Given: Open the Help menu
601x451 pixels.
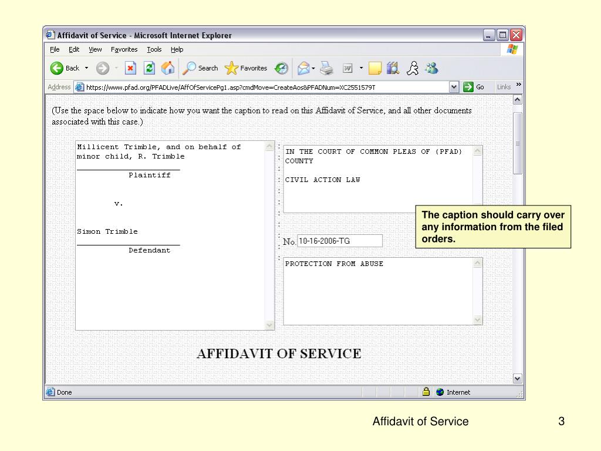Looking at the screenshot, I should point(177,49).
